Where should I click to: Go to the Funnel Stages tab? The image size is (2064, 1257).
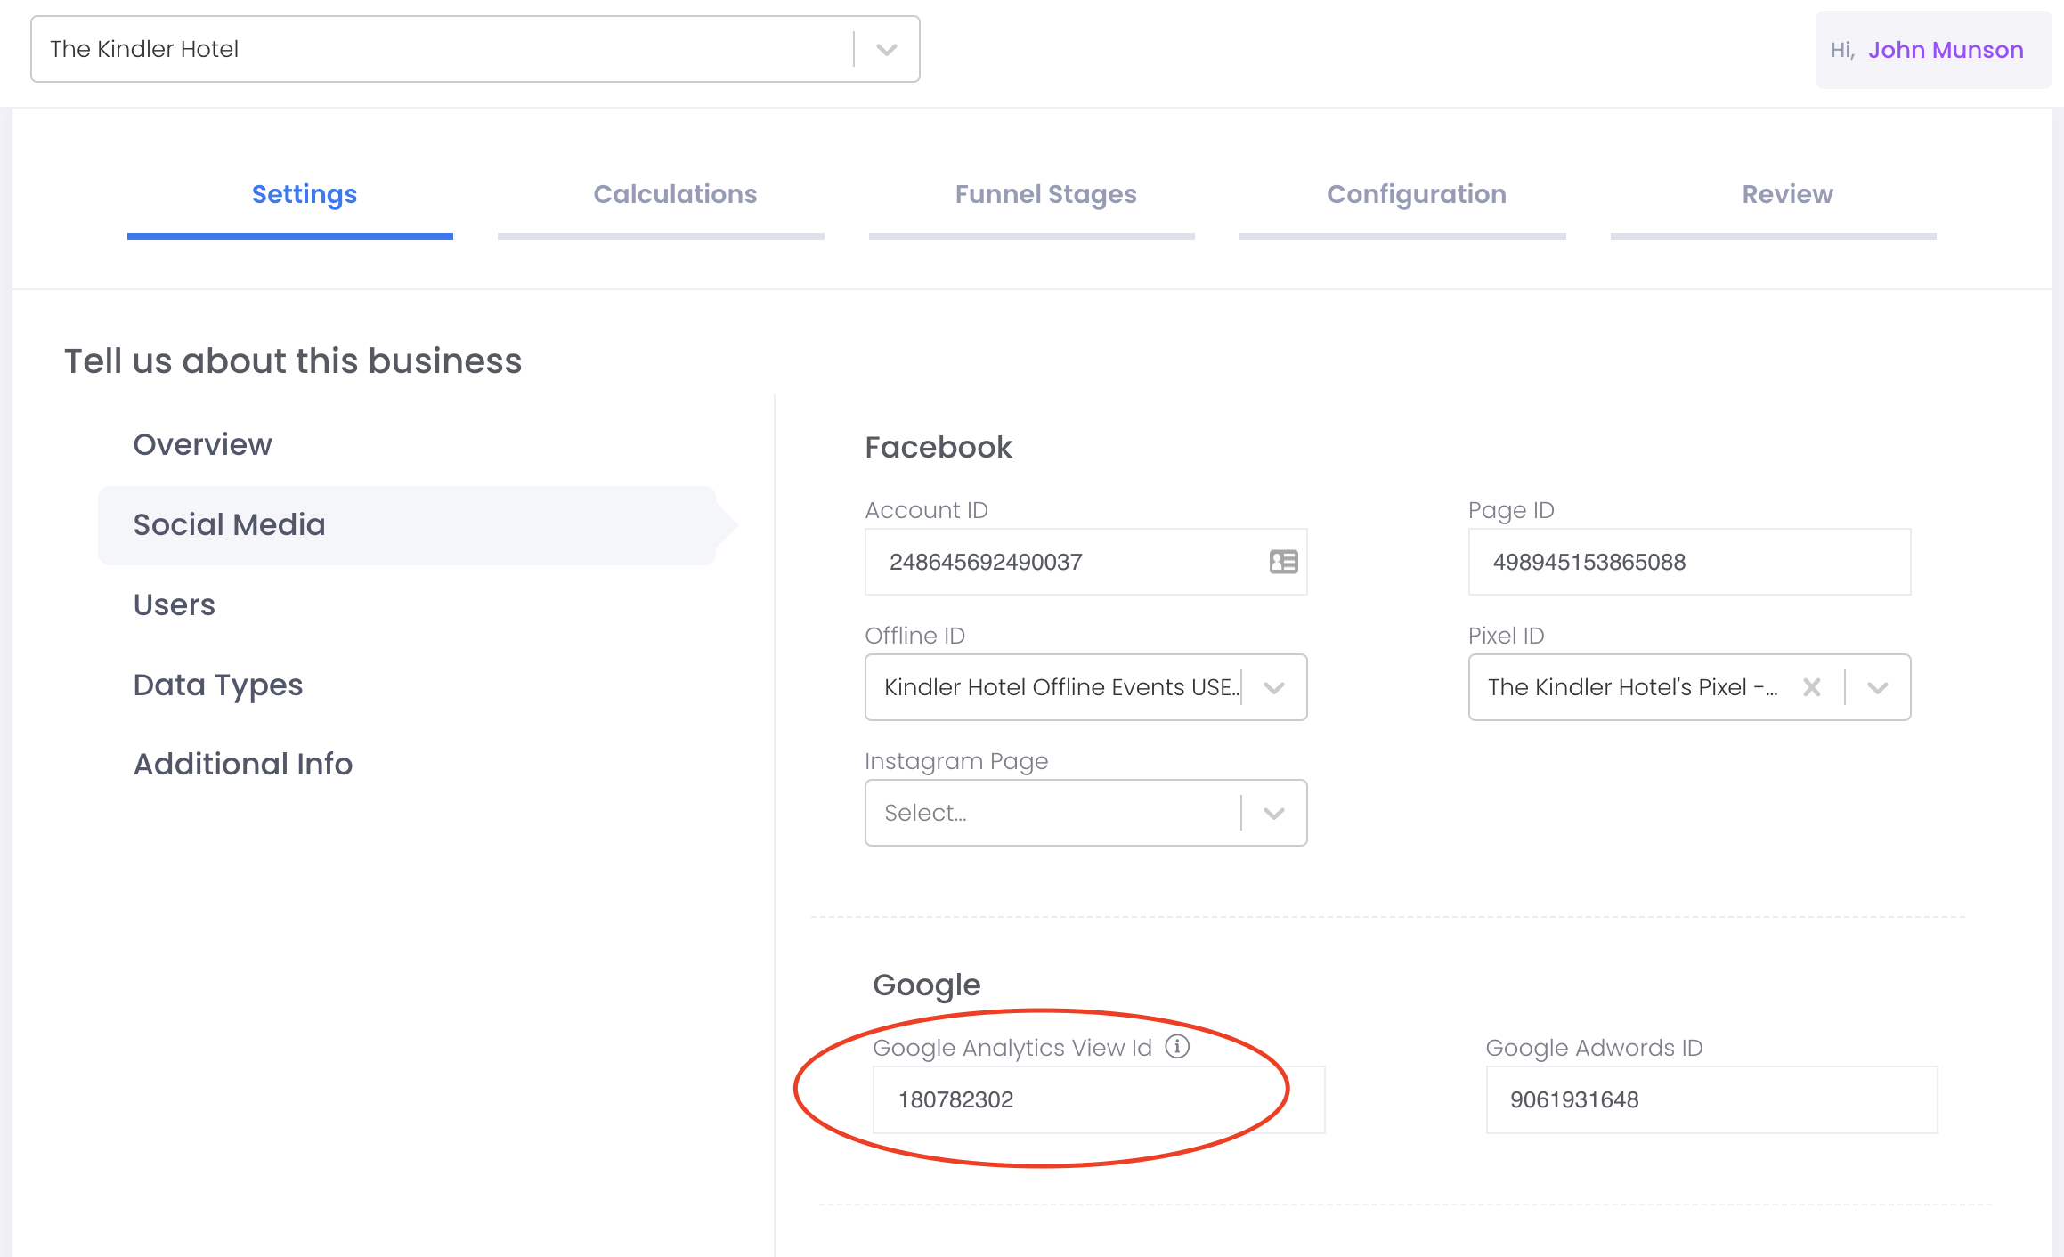(x=1045, y=194)
